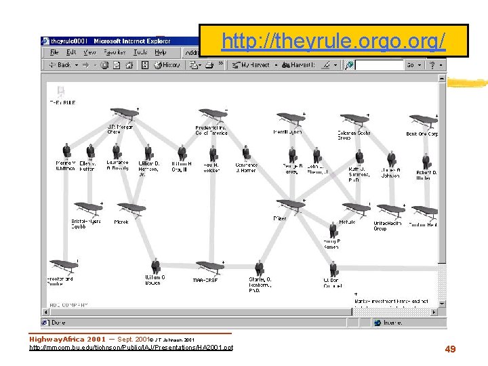Open the Go dropdown arrow
The height and width of the screenshot is (366, 488).
(x=420, y=65)
